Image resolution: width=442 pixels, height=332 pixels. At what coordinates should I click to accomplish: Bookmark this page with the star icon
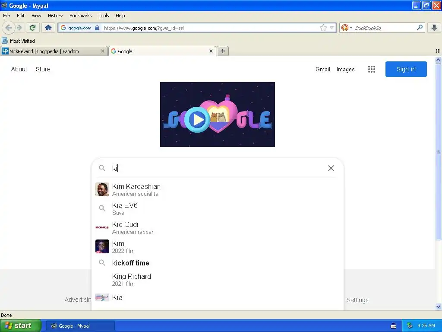pyautogui.click(x=323, y=28)
